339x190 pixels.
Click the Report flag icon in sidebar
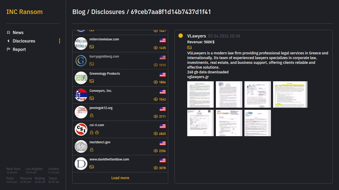point(8,49)
